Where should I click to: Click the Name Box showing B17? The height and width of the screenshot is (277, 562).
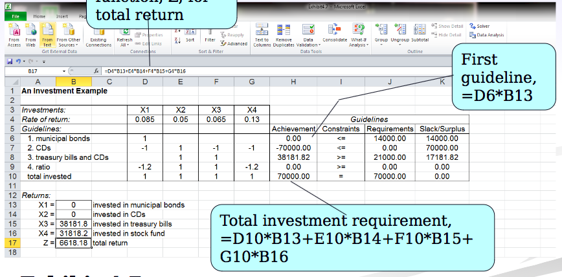(32, 71)
